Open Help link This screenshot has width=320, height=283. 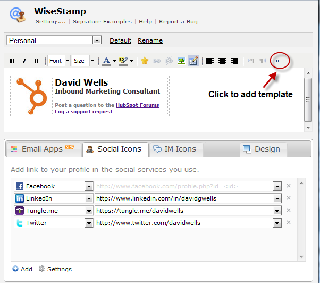point(145,22)
